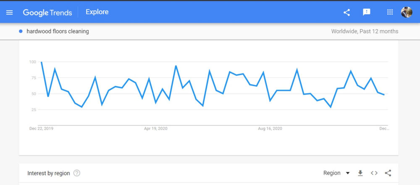Click the Interest by region heading
The width and height of the screenshot is (420, 185).
[x=49, y=173]
